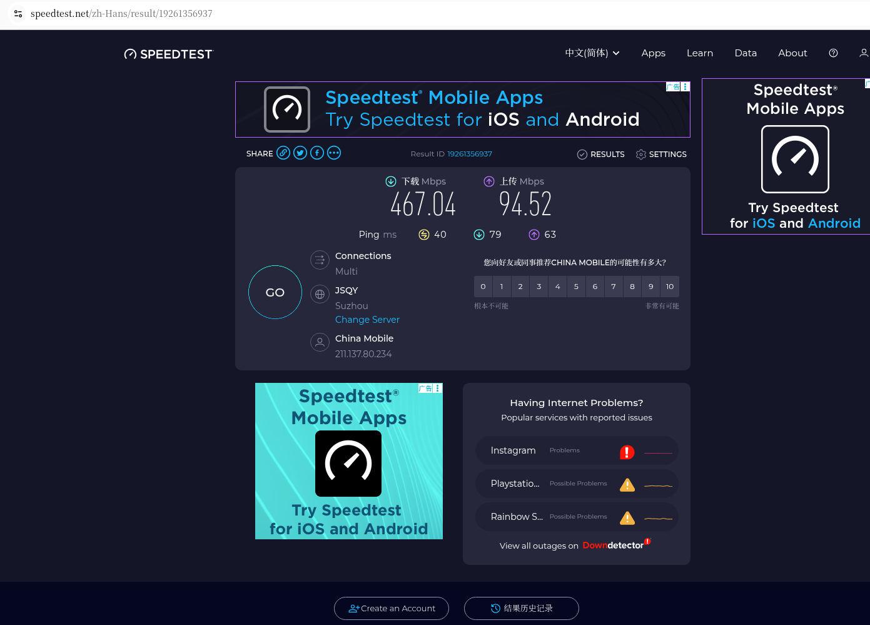Open Instagram outage row
870x625 pixels.
[x=577, y=450]
